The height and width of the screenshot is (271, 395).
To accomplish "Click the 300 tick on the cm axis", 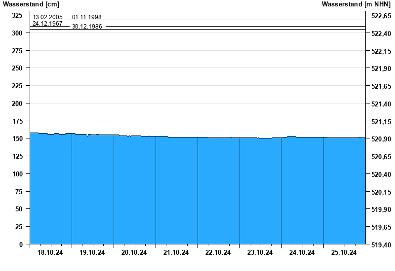I will click(x=18, y=33).
